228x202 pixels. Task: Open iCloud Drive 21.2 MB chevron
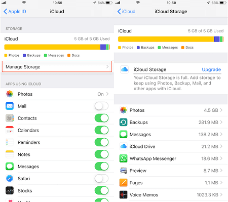pyautogui.click(x=221, y=146)
